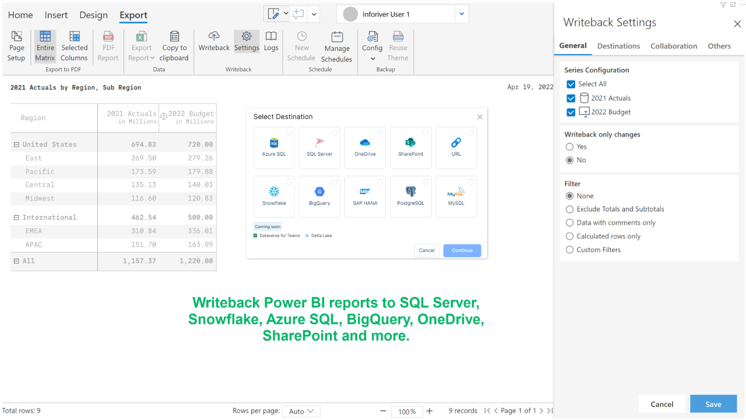Select URL destination tile
Image resolution: width=746 pixels, height=420 pixels.
click(x=456, y=148)
